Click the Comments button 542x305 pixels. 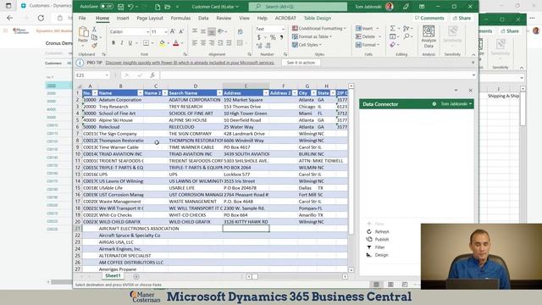(x=429, y=18)
